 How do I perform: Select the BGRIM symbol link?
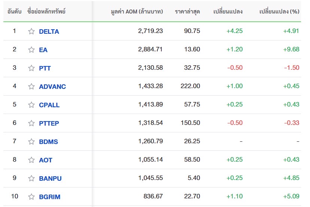click(49, 197)
